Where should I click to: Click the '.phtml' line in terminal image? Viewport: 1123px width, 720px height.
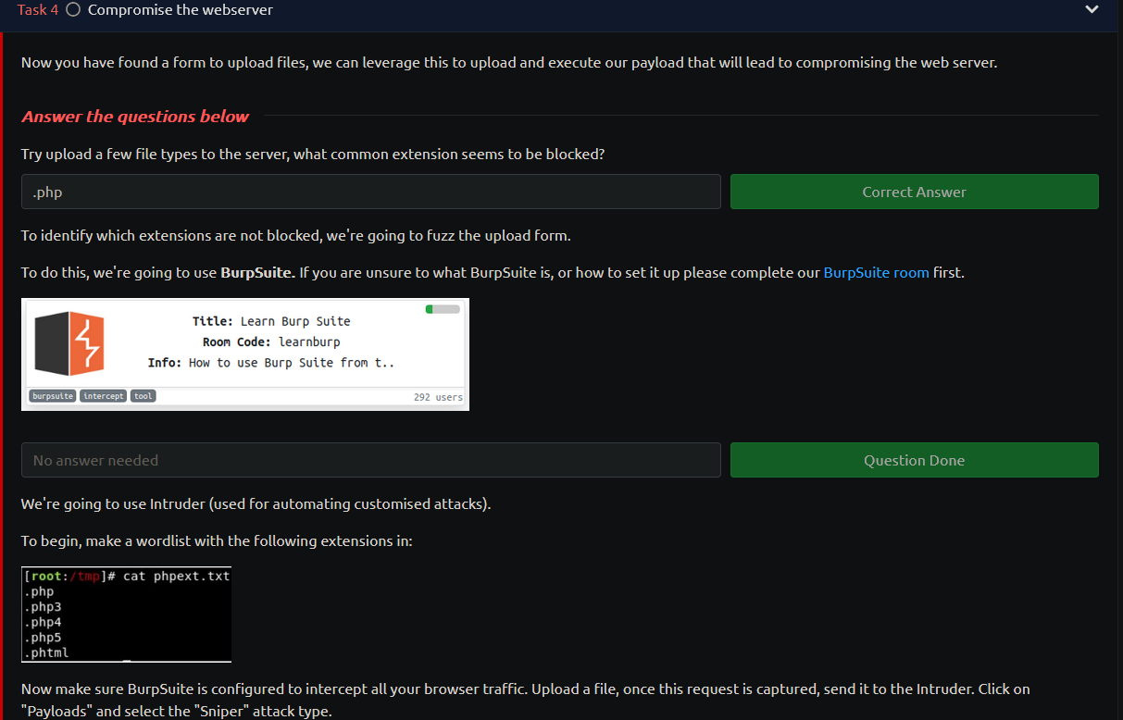pos(46,652)
